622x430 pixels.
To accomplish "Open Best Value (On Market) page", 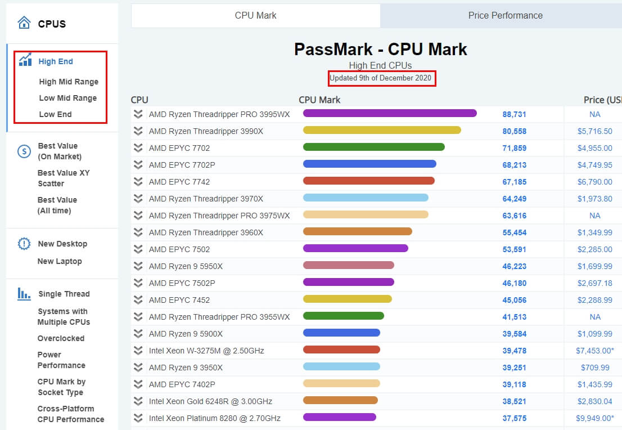I will 60,151.
